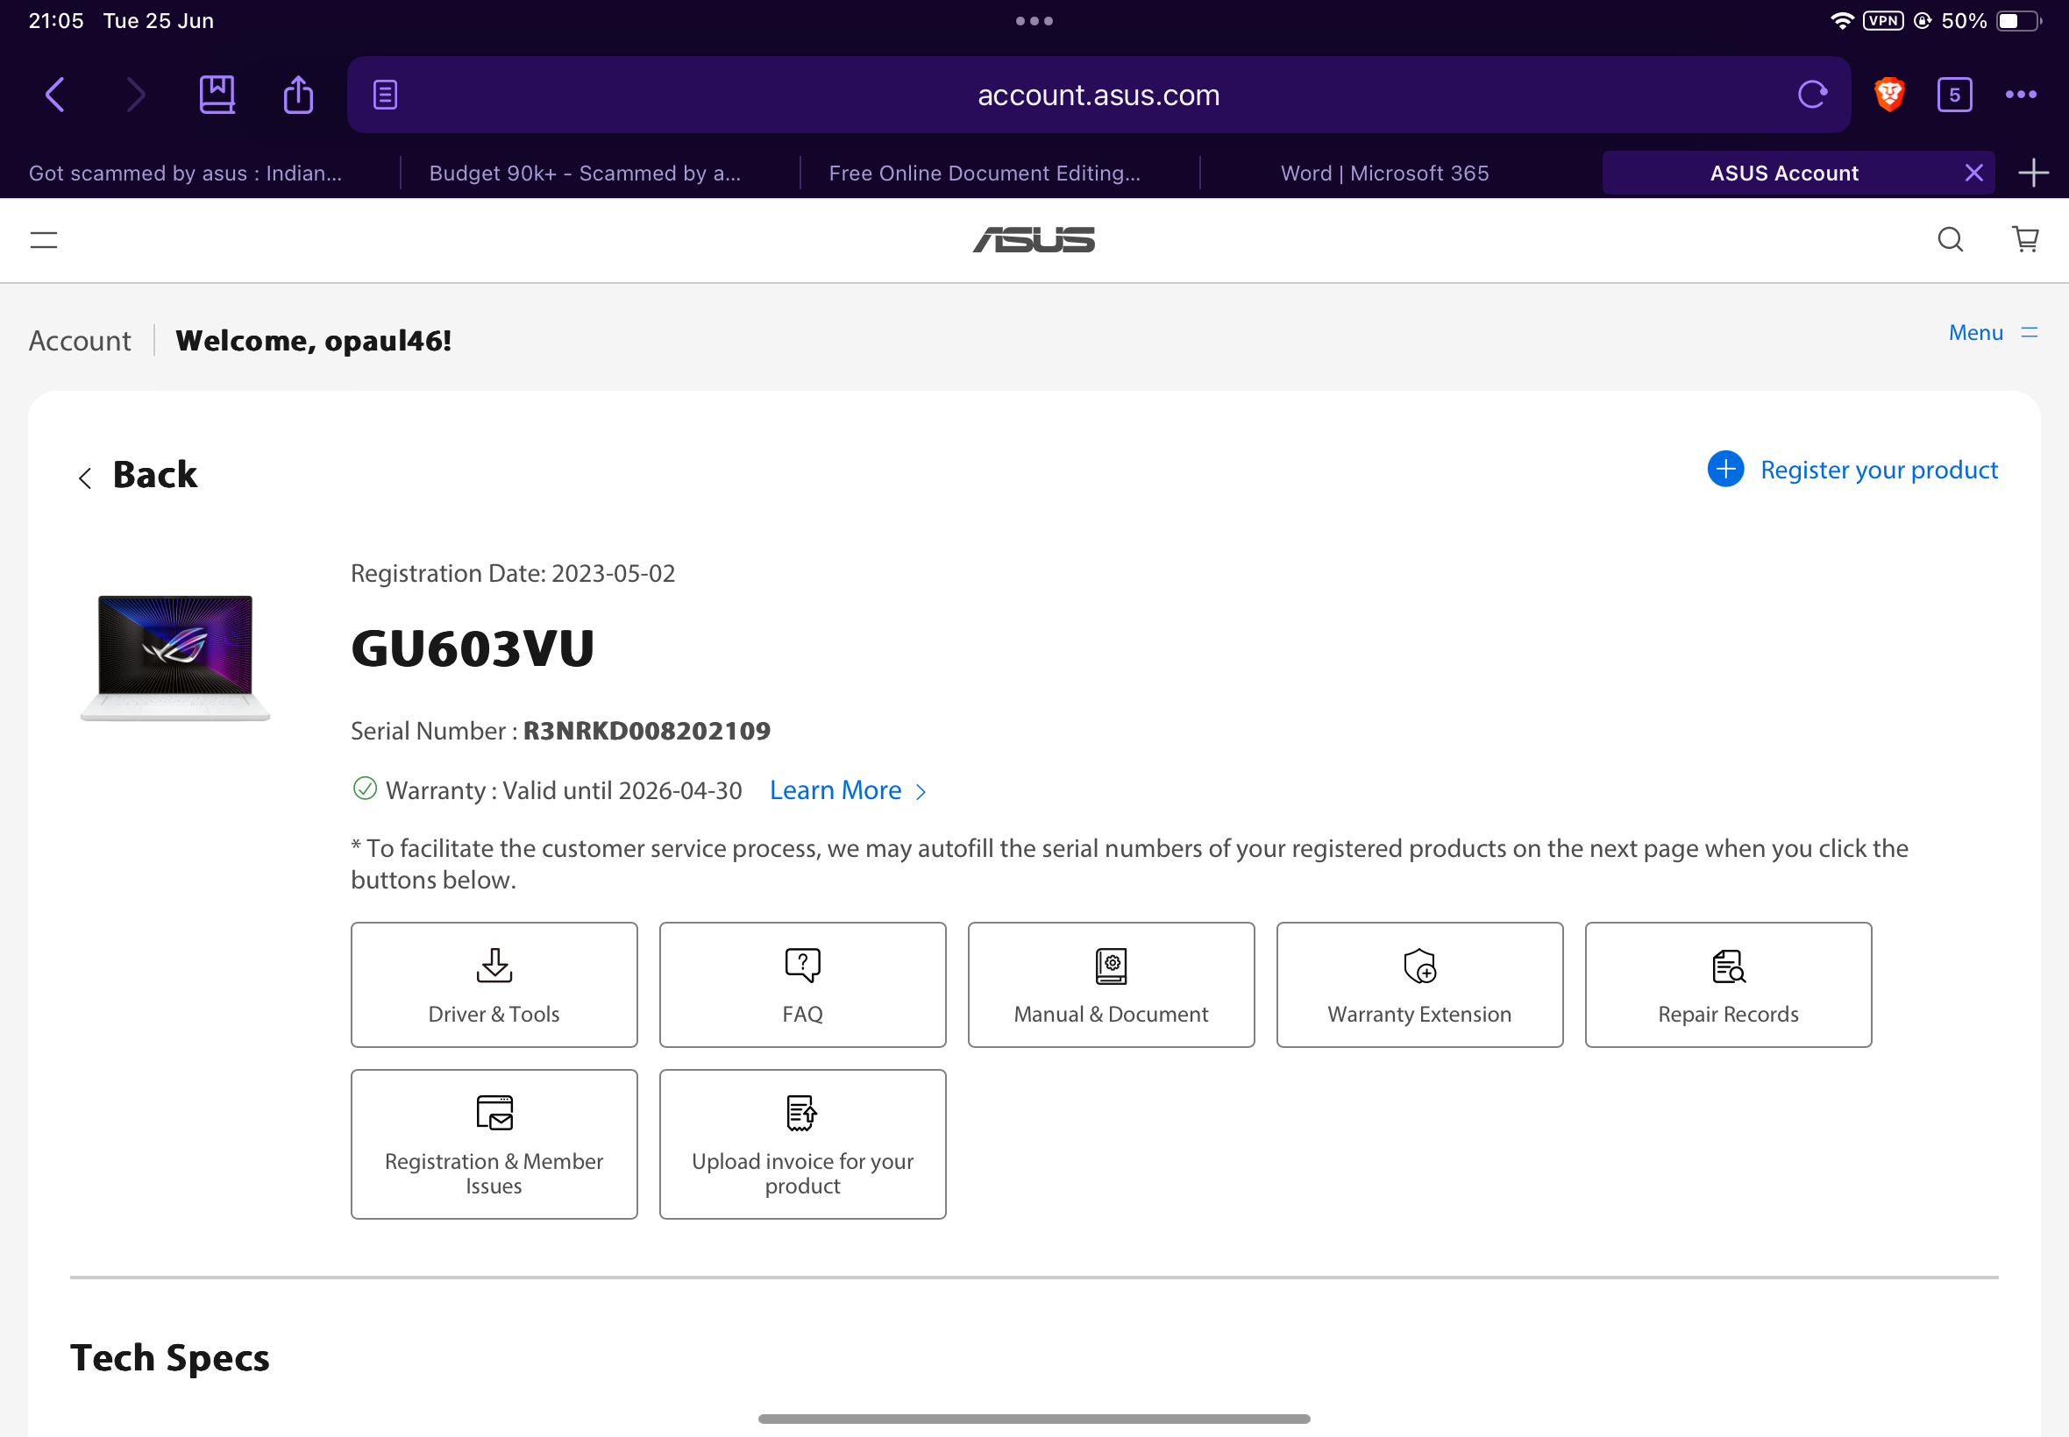Click the Driver & Tools download icon

(x=494, y=966)
